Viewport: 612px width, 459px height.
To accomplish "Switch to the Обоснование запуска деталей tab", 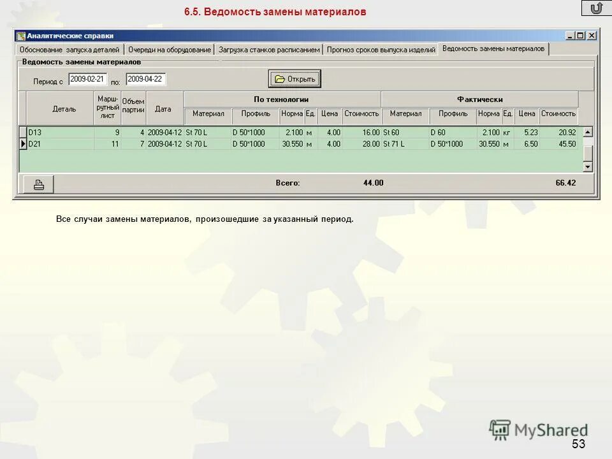I will (69, 48).
